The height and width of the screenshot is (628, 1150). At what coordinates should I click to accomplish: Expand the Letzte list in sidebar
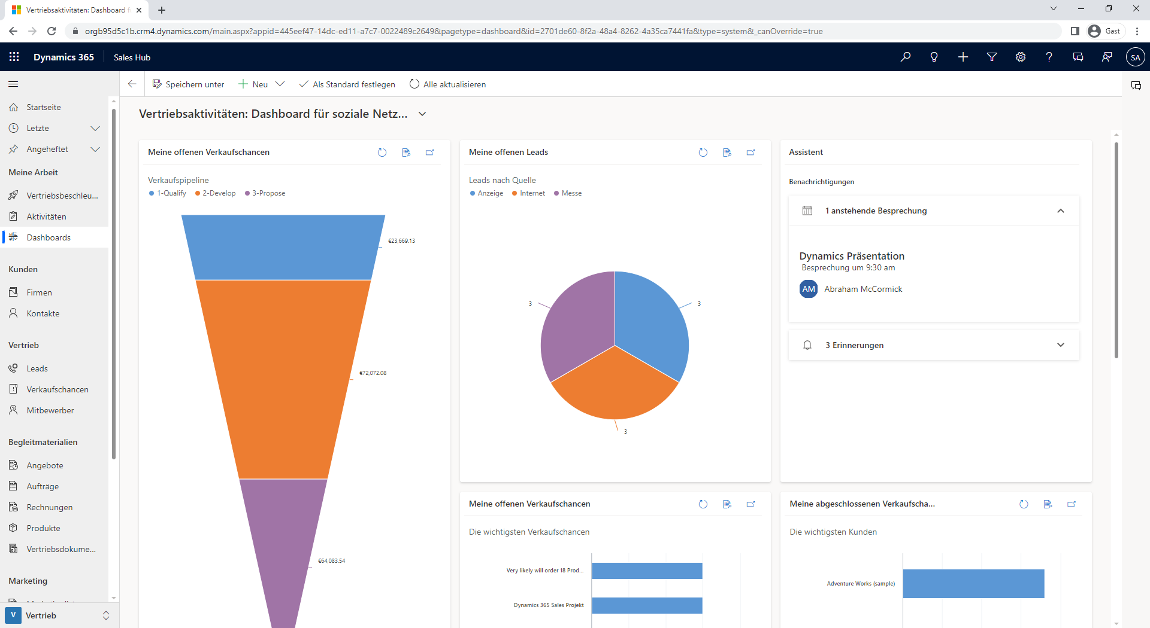click(x=95, y=128)
